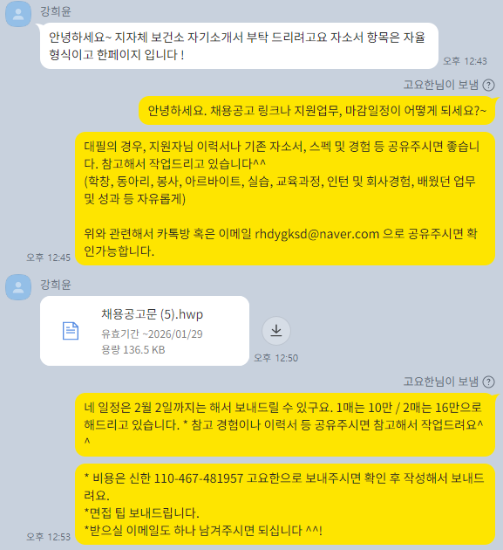Screen dimensions: 503x550
Task: Select the 강희윤 name above the attachment
Action: [x=56, y=284]
